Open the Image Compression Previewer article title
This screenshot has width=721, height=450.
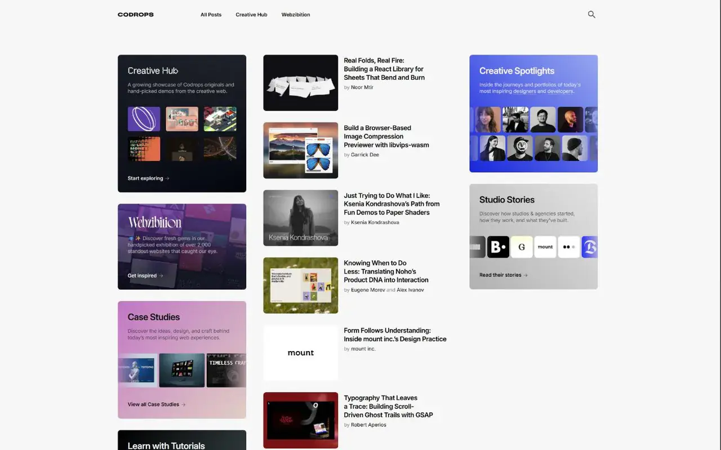click(x=386, y=137)
